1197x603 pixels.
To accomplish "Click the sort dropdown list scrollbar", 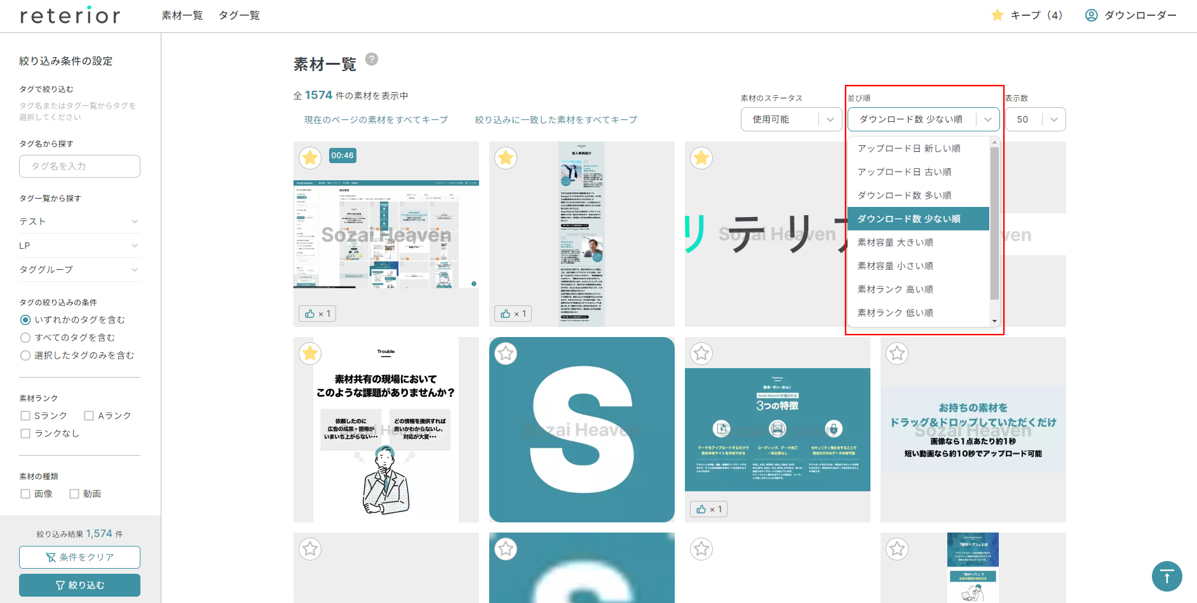I will pos(994,223).
